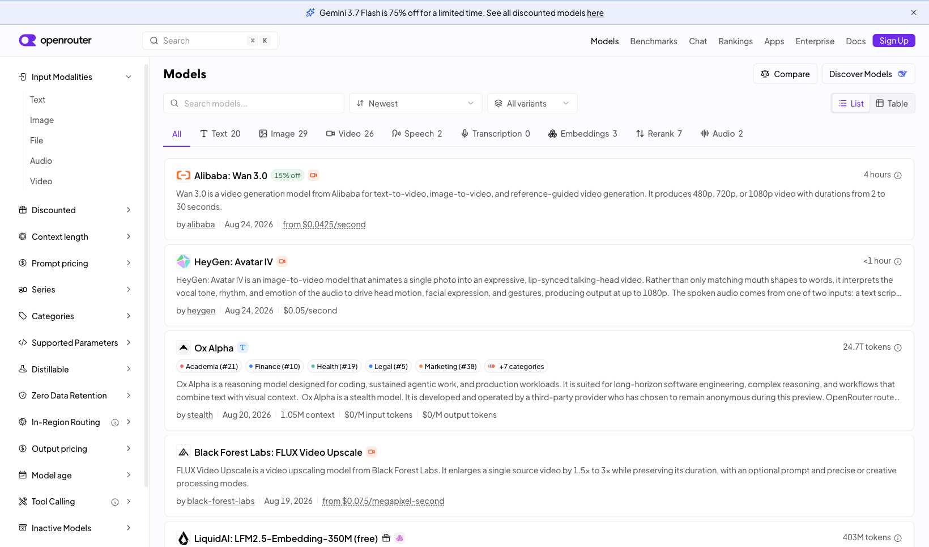Click the Distillable flask icon

click(x=23, y=369)
